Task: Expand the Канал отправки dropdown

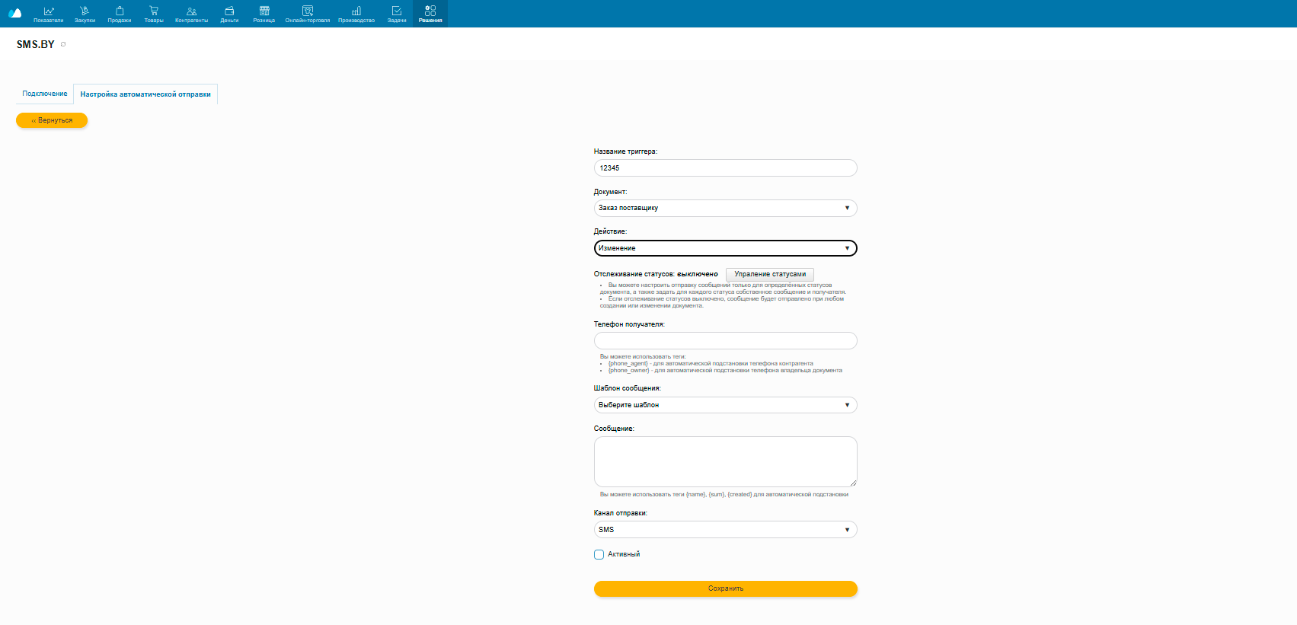Action: 725,530
